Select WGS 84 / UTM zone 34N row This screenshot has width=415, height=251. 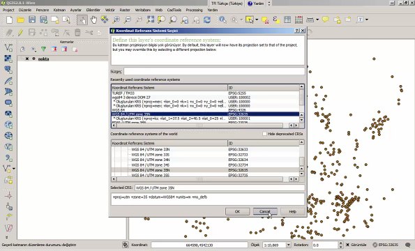pyautogui.click(x=205, y=160)
